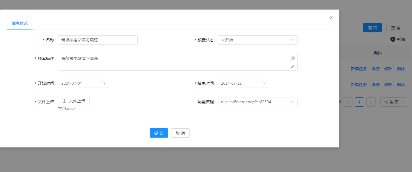Click the next page arrow
The height and width of the screenshot is (172, 412).
(371, 102)
